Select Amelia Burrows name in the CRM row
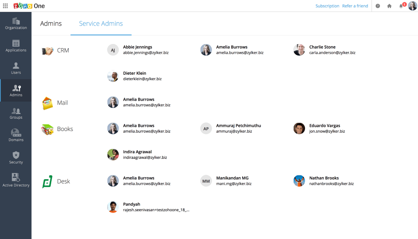The image size is (418, 239). click(x=232, y=47)
